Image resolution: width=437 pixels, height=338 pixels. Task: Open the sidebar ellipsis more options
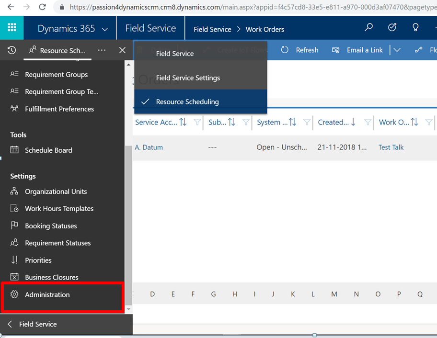click(102, 50)
